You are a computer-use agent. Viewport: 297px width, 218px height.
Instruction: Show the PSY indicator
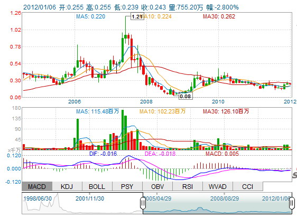pos(127,186)
